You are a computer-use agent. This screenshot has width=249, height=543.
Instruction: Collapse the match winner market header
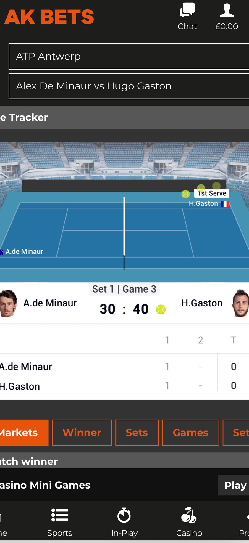pos(124,461)
